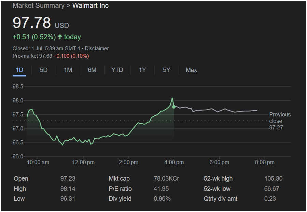The height and width of the screenshot is (212, 307).
Task: Switch to the 5D chart tab
Action: [x=43, y=70]
